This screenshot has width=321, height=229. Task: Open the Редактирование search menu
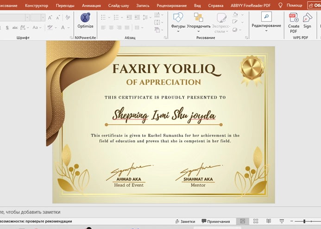click(x=266, y=22)
